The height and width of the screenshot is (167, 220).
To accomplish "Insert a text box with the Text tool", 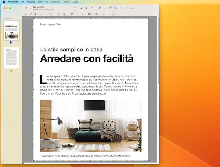I will click(58, 14).
